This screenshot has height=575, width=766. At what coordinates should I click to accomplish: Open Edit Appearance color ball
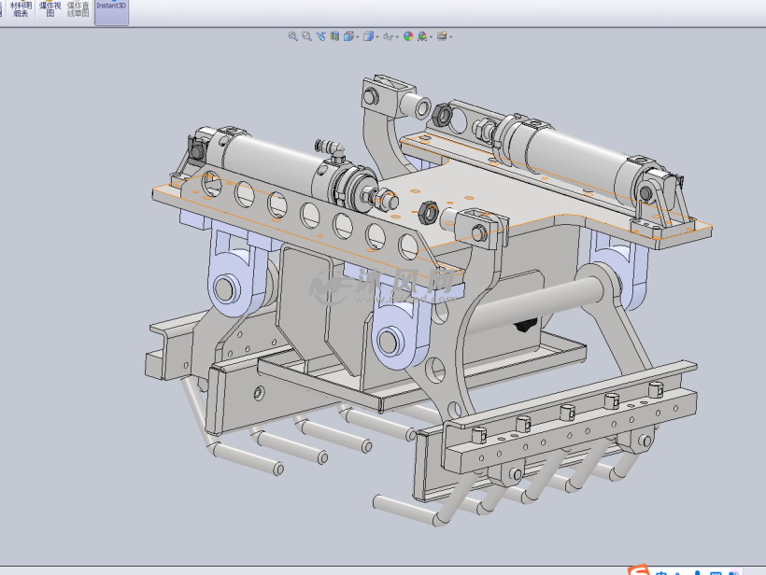[x=408, y=36]
